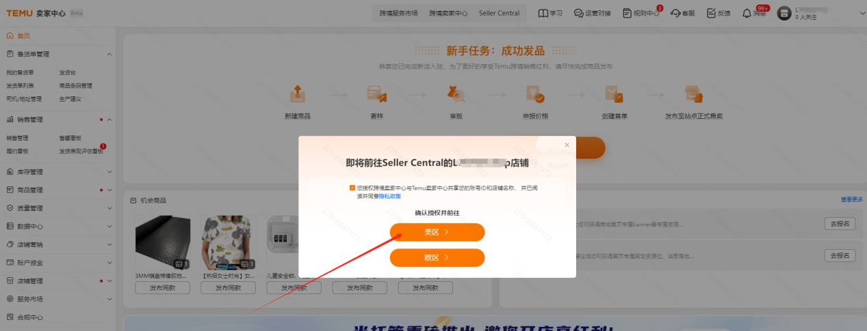
Task: Click the 创建备单 step icon
Action: (x=614, y=93)
